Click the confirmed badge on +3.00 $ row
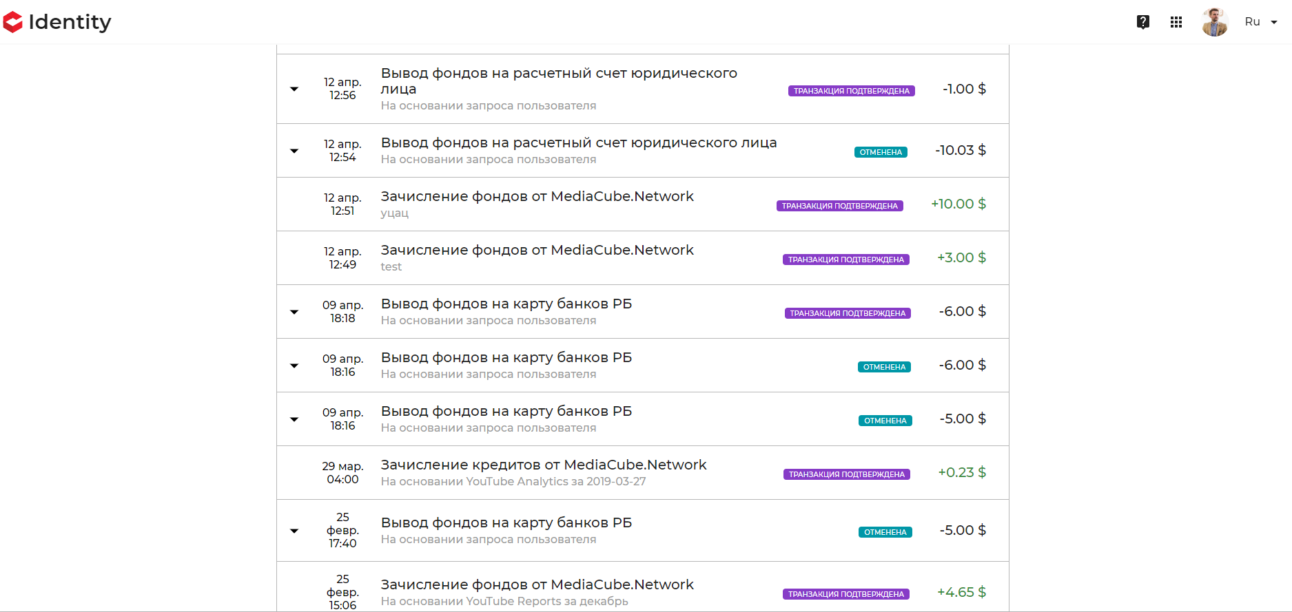Viewport: 1292px width, 612px height. click(x=846, y=260)
